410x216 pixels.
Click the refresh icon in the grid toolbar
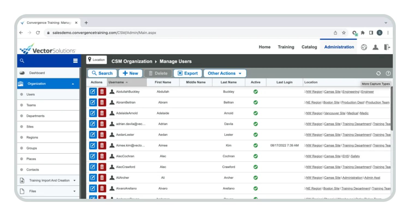point(378,73)
